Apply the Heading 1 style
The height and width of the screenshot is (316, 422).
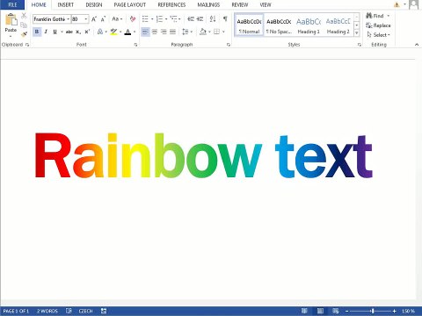309,25
